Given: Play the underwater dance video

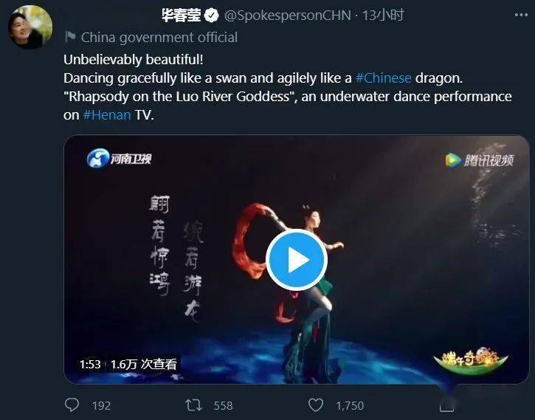Looking at the screenshot, I should point(297,260).
